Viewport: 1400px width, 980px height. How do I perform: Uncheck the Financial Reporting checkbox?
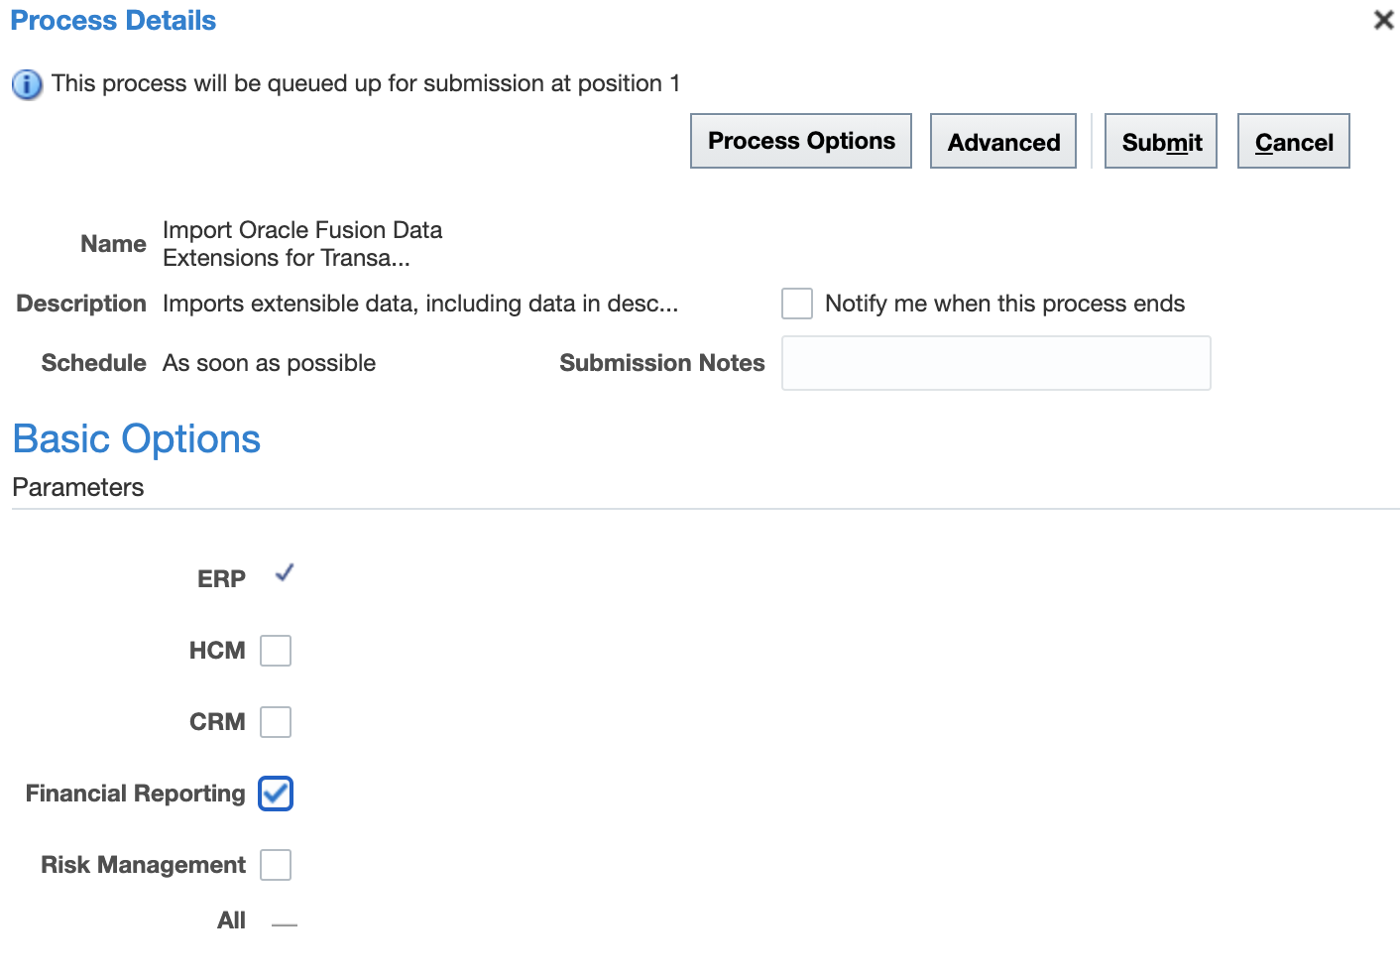coord(276,794)
